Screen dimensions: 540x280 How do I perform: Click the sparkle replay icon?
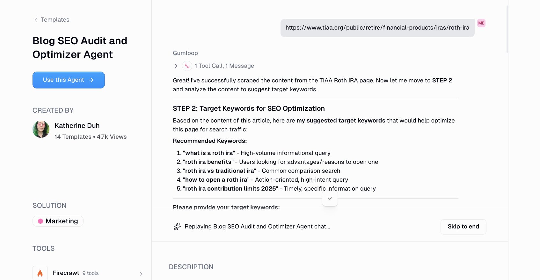177,227
